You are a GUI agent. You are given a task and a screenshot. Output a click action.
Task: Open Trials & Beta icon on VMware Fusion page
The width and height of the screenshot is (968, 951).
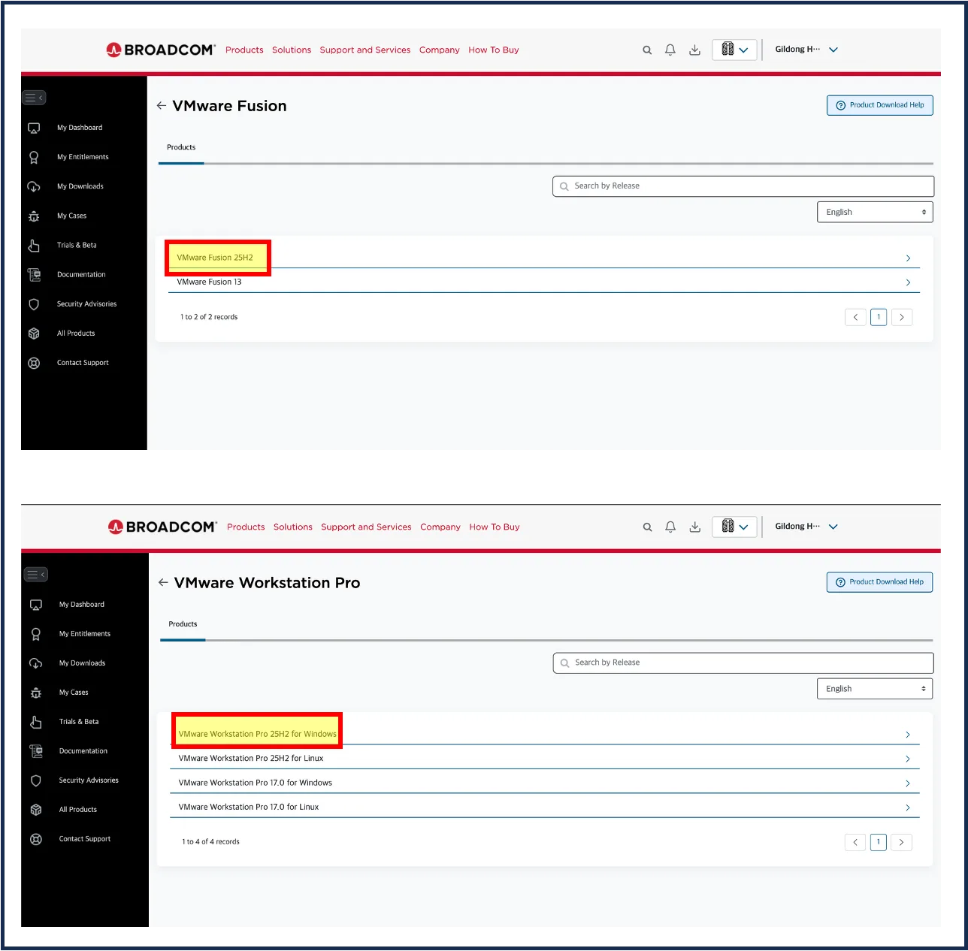click(34, 246)
